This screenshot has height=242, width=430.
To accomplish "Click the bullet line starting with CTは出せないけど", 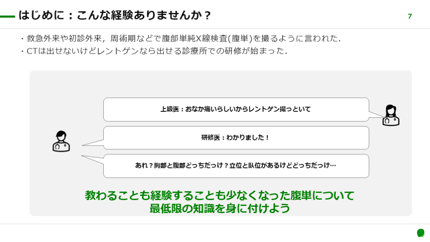I will [x=153, y=51].
